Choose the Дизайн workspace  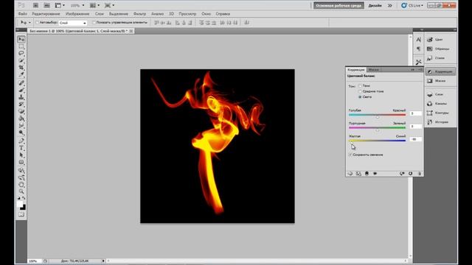(x=375, y=5)
